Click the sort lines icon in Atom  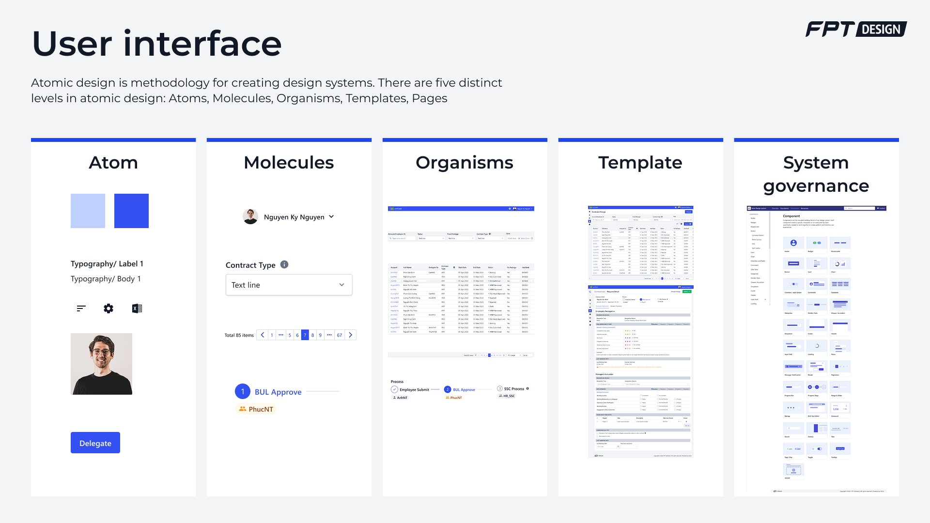(x=81, y=308)
